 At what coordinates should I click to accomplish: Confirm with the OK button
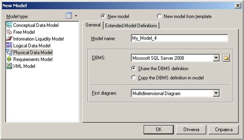(x=159, y=130)
